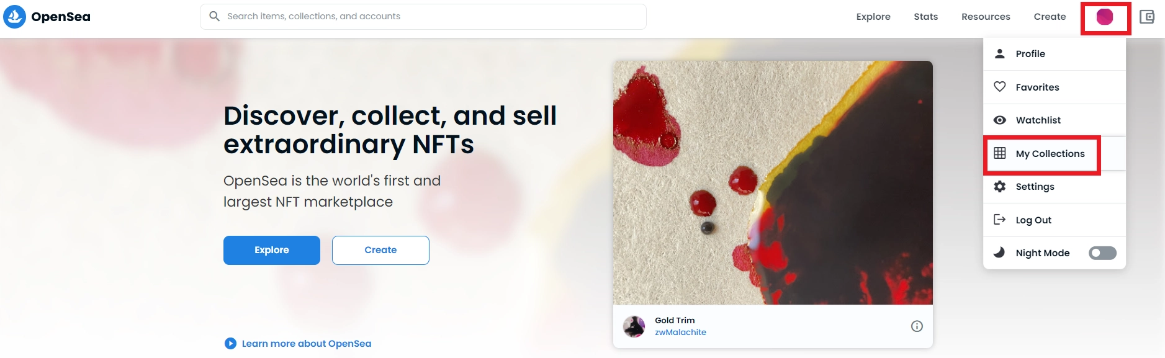Click the Log Out arrow icon
1165x358 pixels.
999,220
